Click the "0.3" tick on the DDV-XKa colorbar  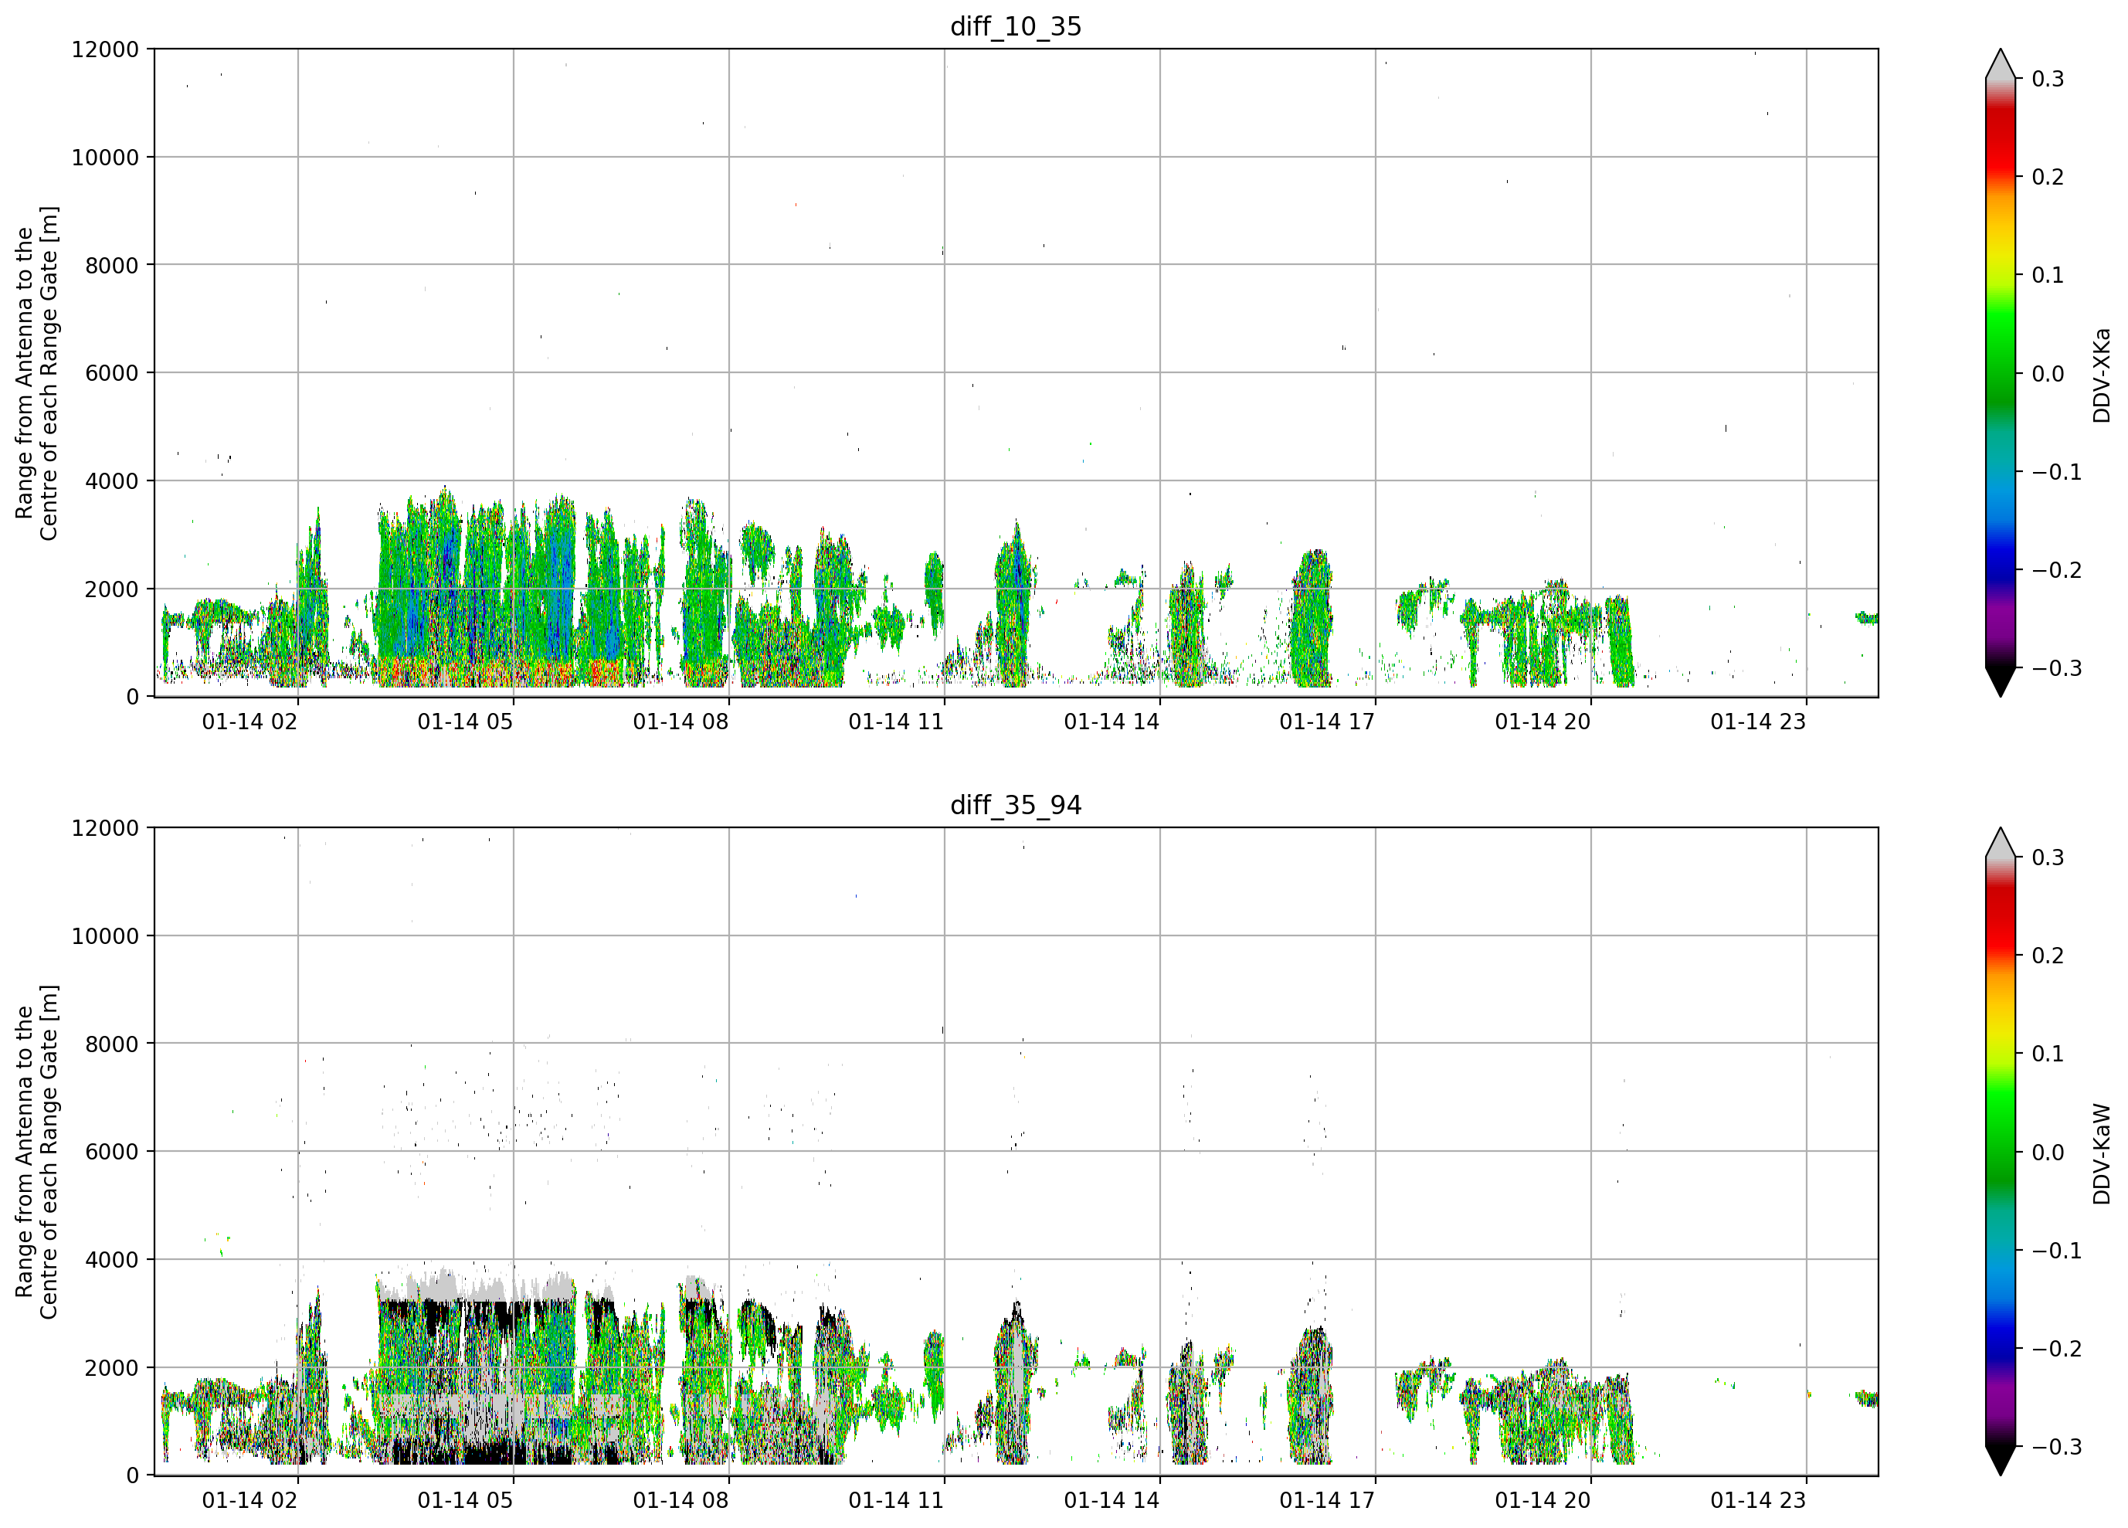coord(2048,80)
